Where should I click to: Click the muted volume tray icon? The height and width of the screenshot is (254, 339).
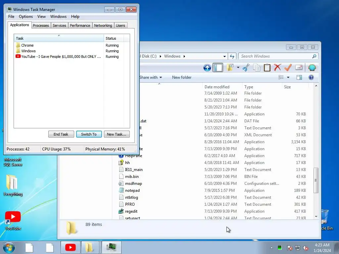click(306, 248)
